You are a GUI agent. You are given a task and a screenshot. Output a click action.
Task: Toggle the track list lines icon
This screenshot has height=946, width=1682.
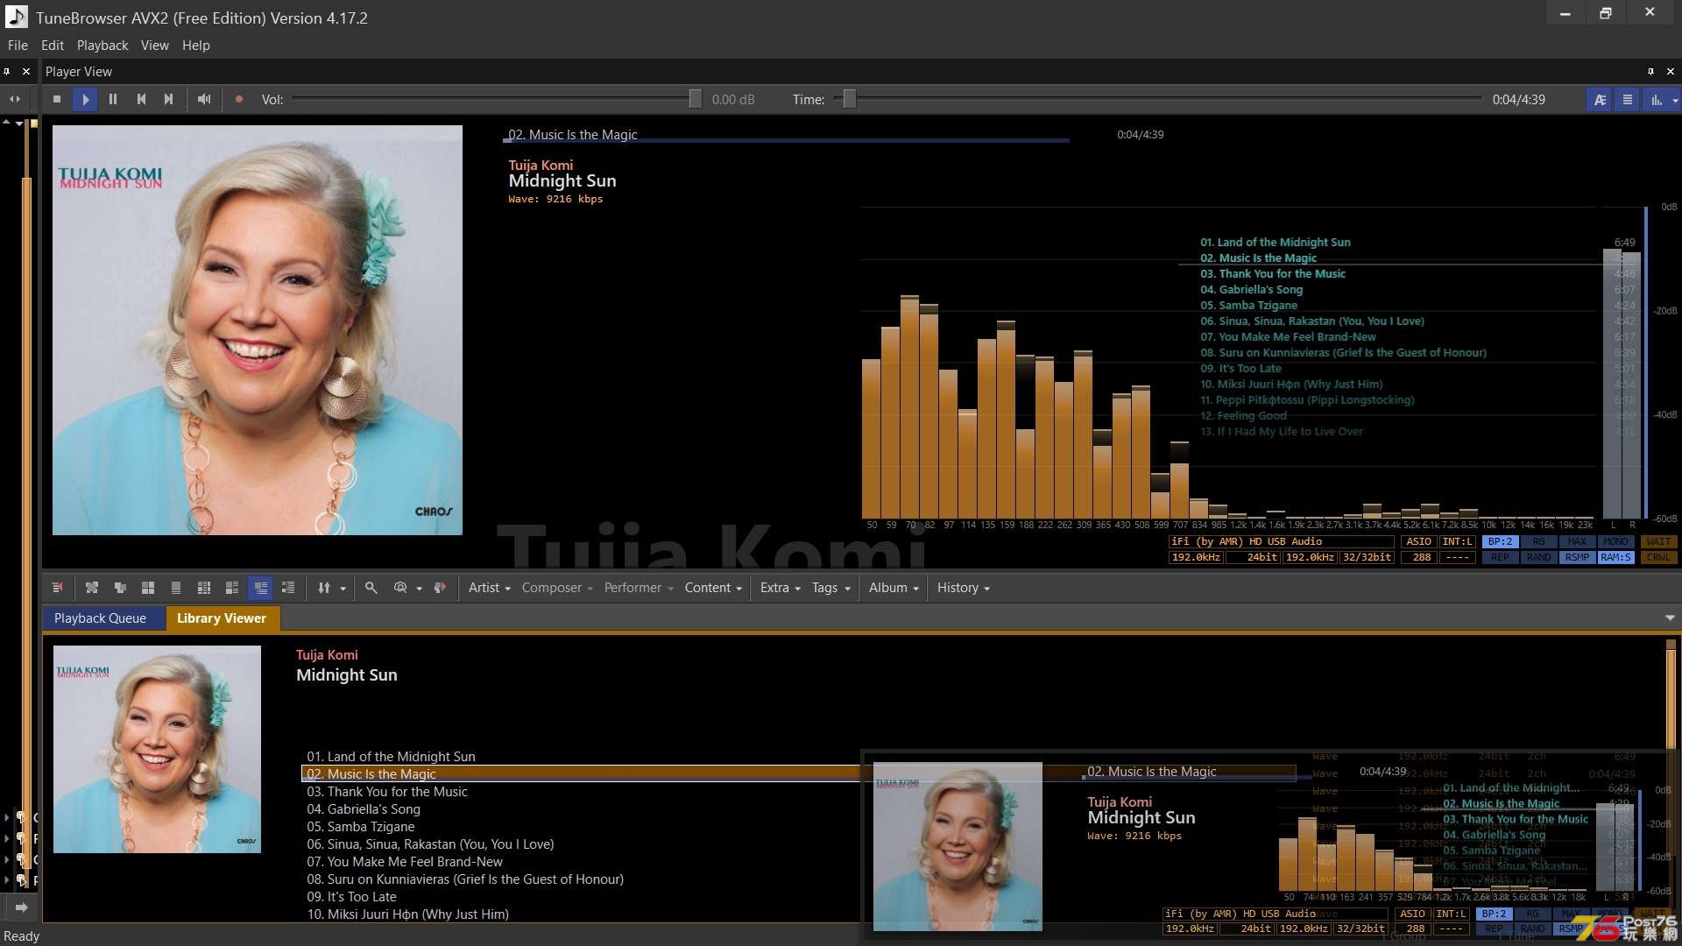click(1628, 100)
